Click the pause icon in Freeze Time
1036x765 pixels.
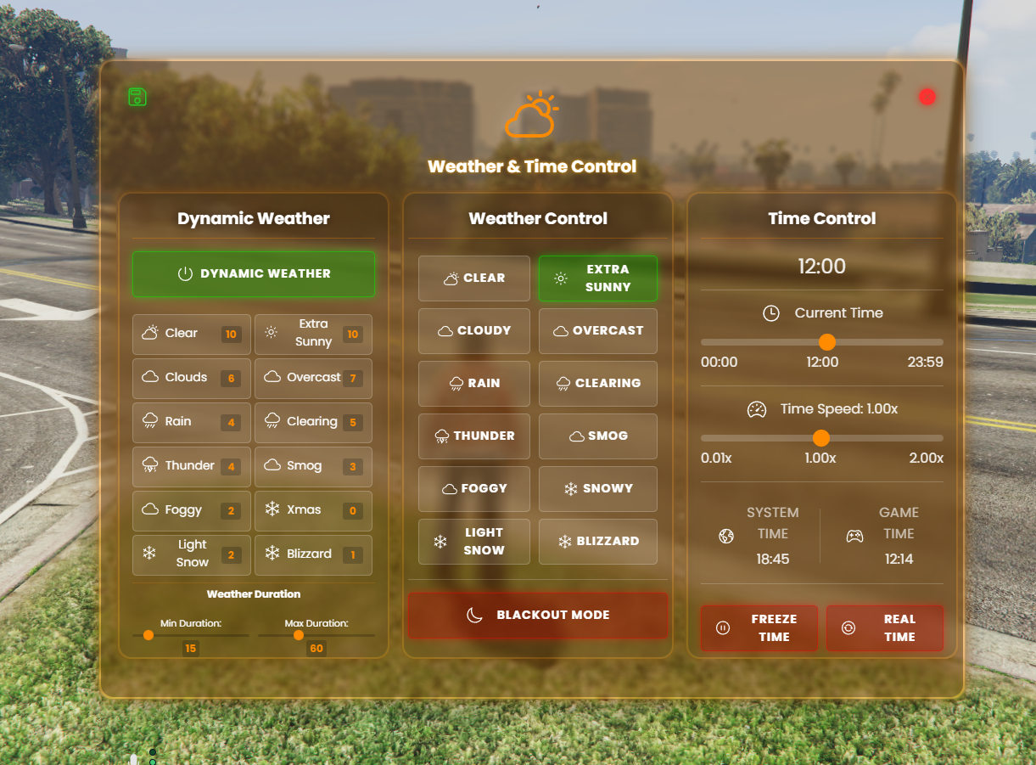723,627
